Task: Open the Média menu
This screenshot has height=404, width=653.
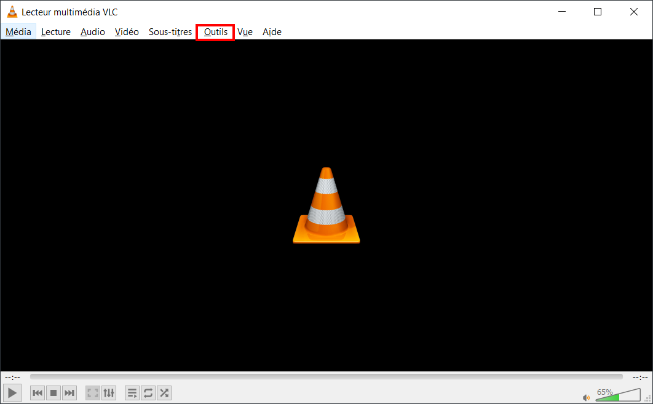Action: (x=18, y=31)
